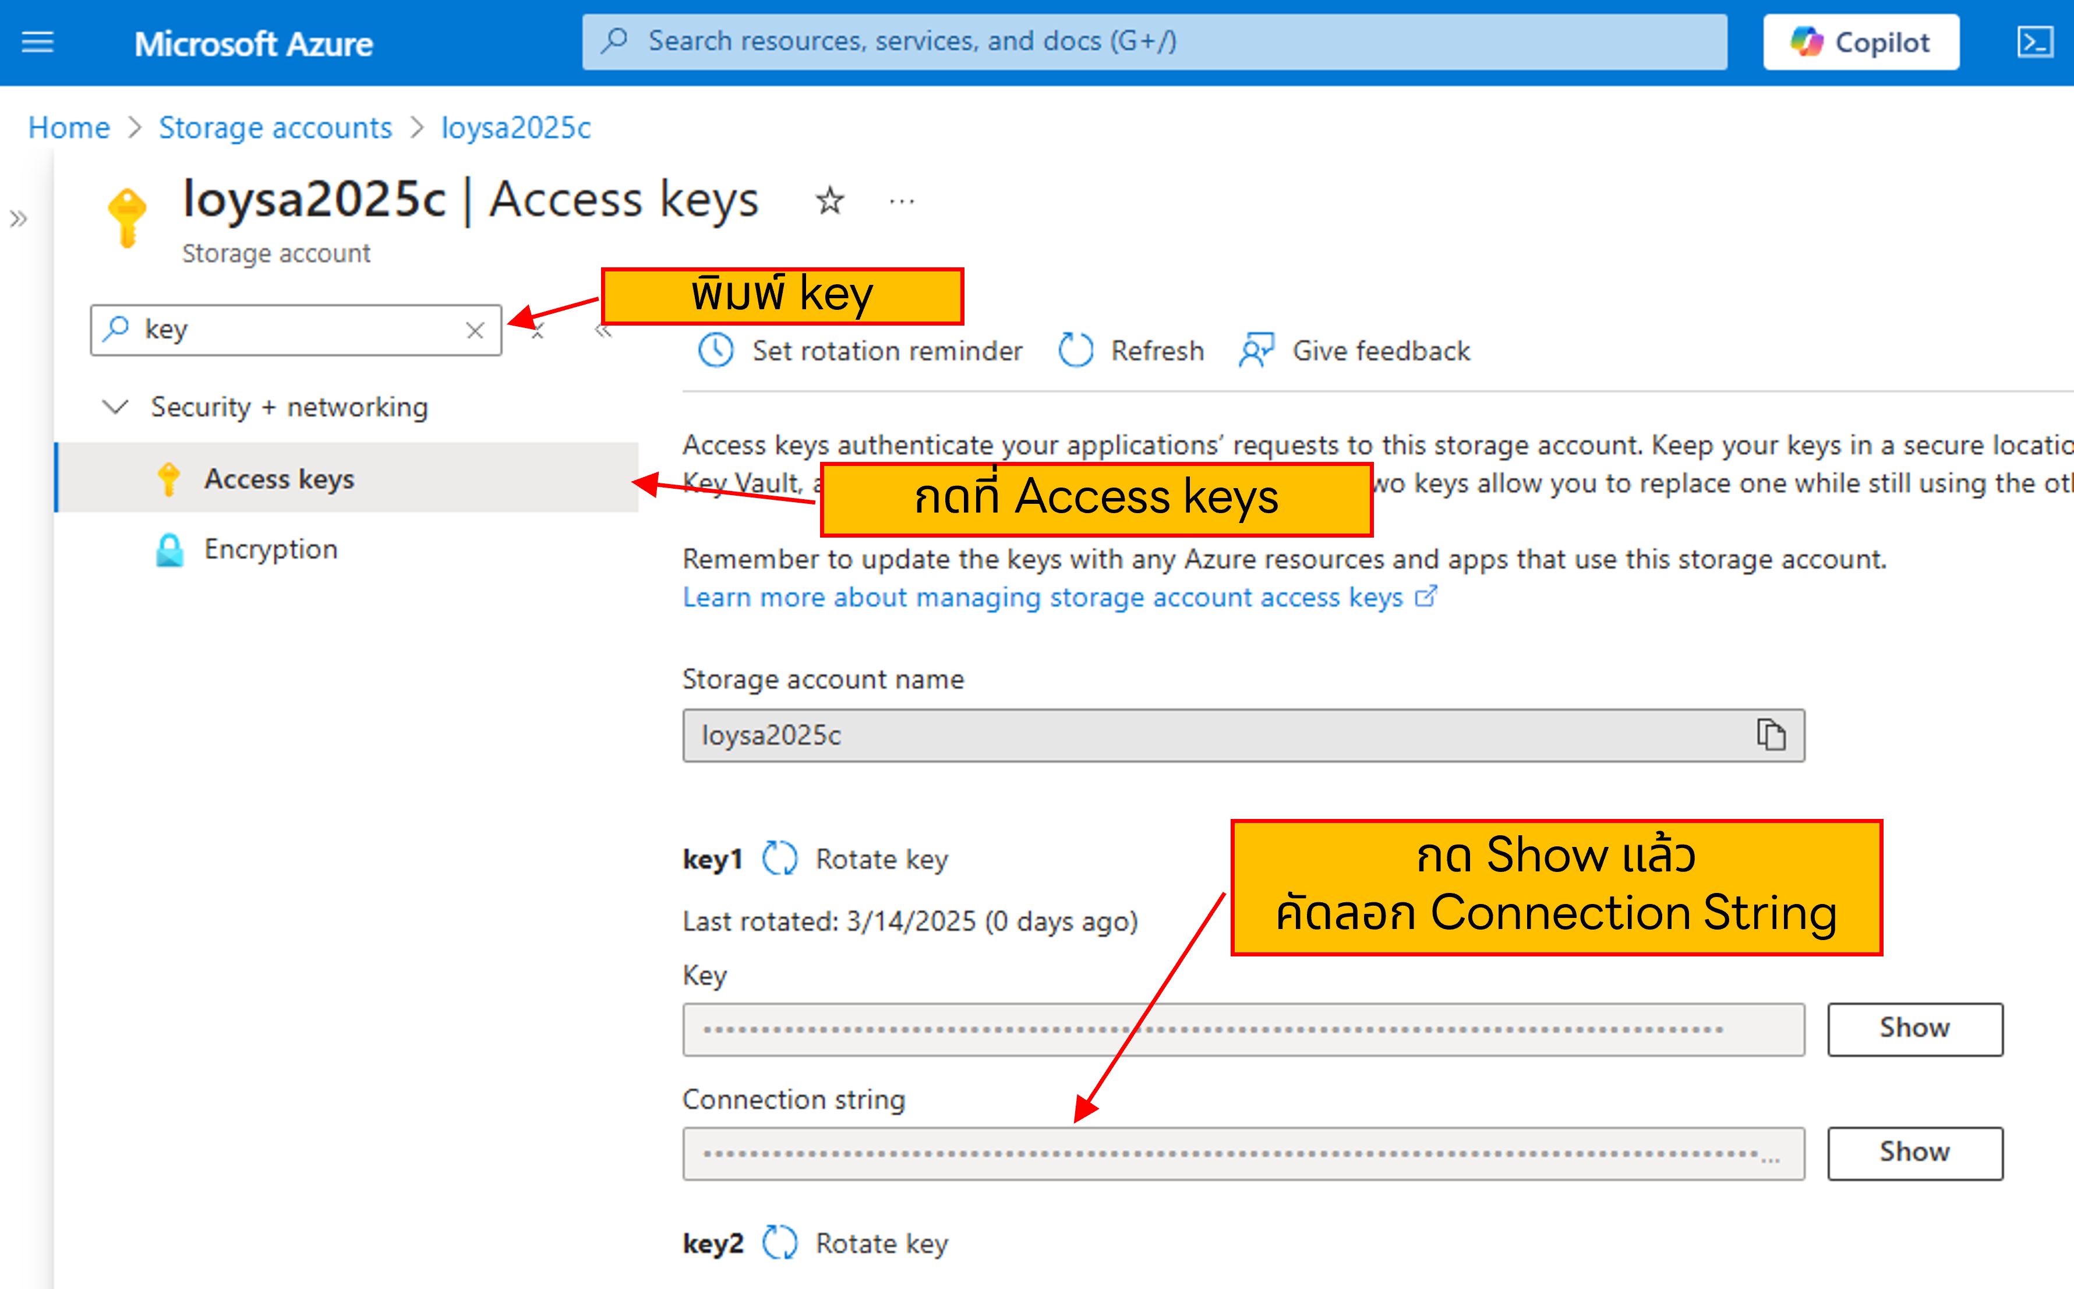Click the global search resources field
This screenshot has width=2074, height=1289.
click(1154, 42)
